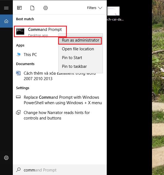Filter results by Settings gear icon

(46, 8)
